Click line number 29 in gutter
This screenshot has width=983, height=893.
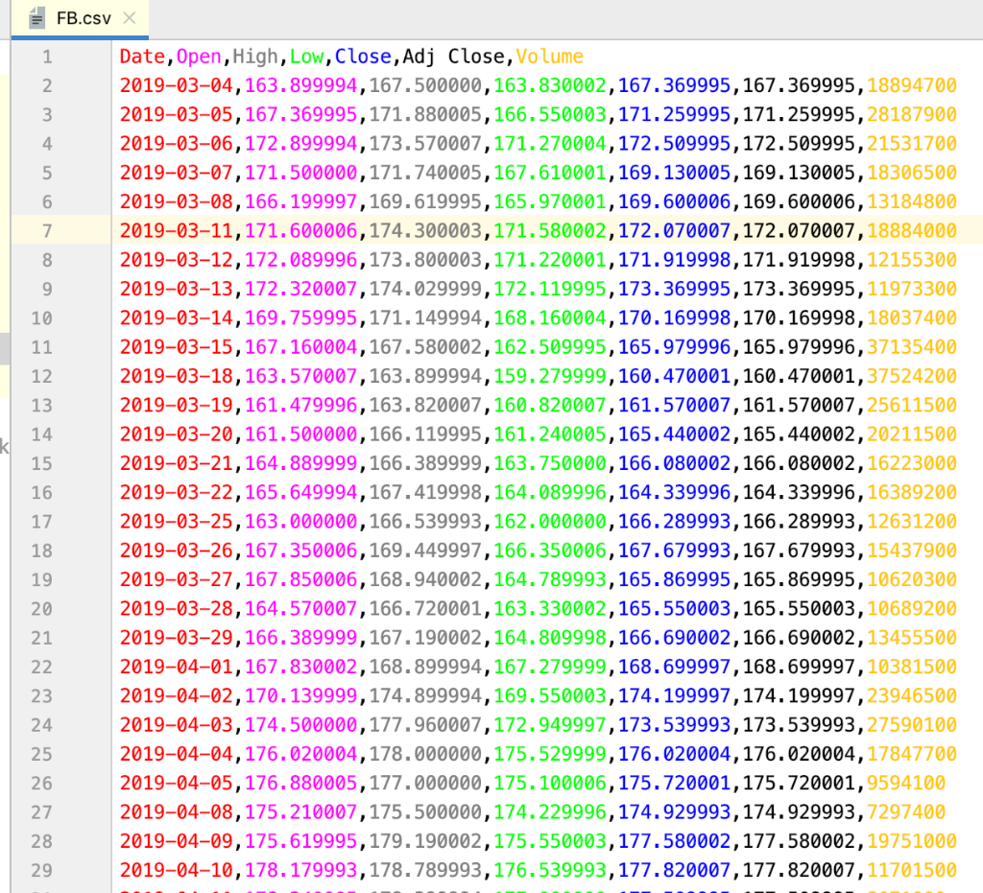[41, 870]
